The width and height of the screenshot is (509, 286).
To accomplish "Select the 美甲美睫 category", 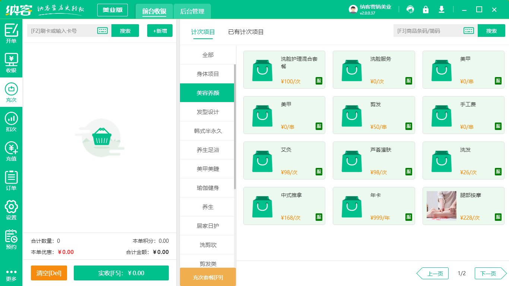I will tap(207, 169).
